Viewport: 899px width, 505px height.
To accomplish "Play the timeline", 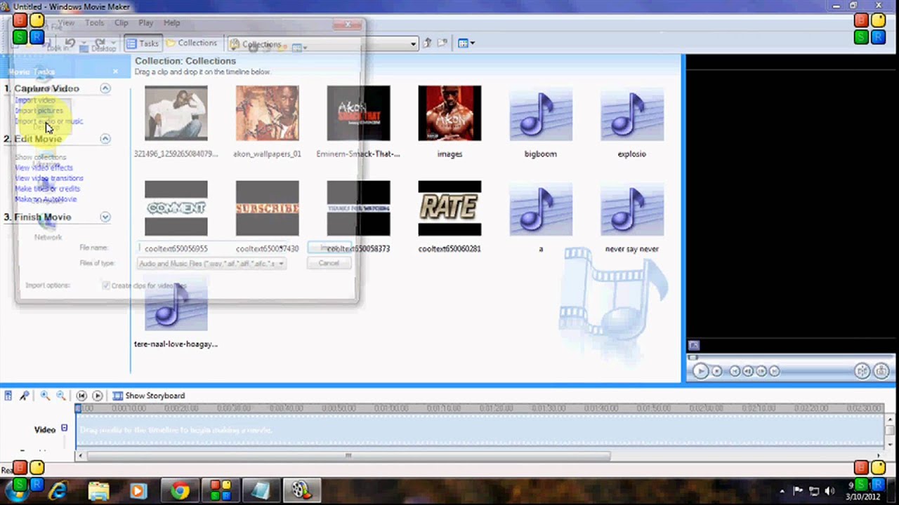I will tap(98, 396).
